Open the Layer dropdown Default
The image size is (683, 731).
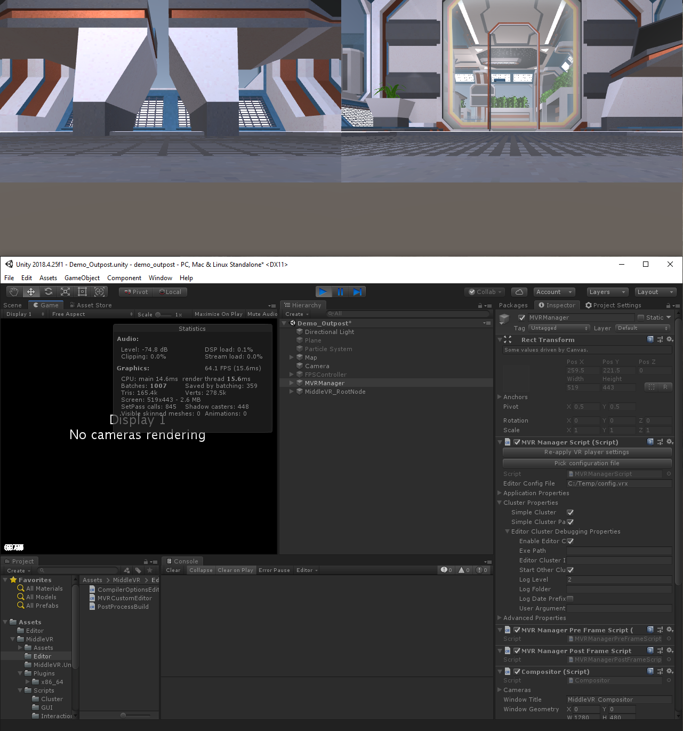pos(642,328)
